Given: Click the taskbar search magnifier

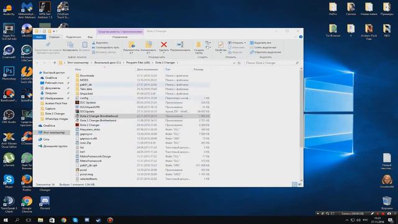Looking at the screenshot, I should pyautogui.click(x=17, y=220).
